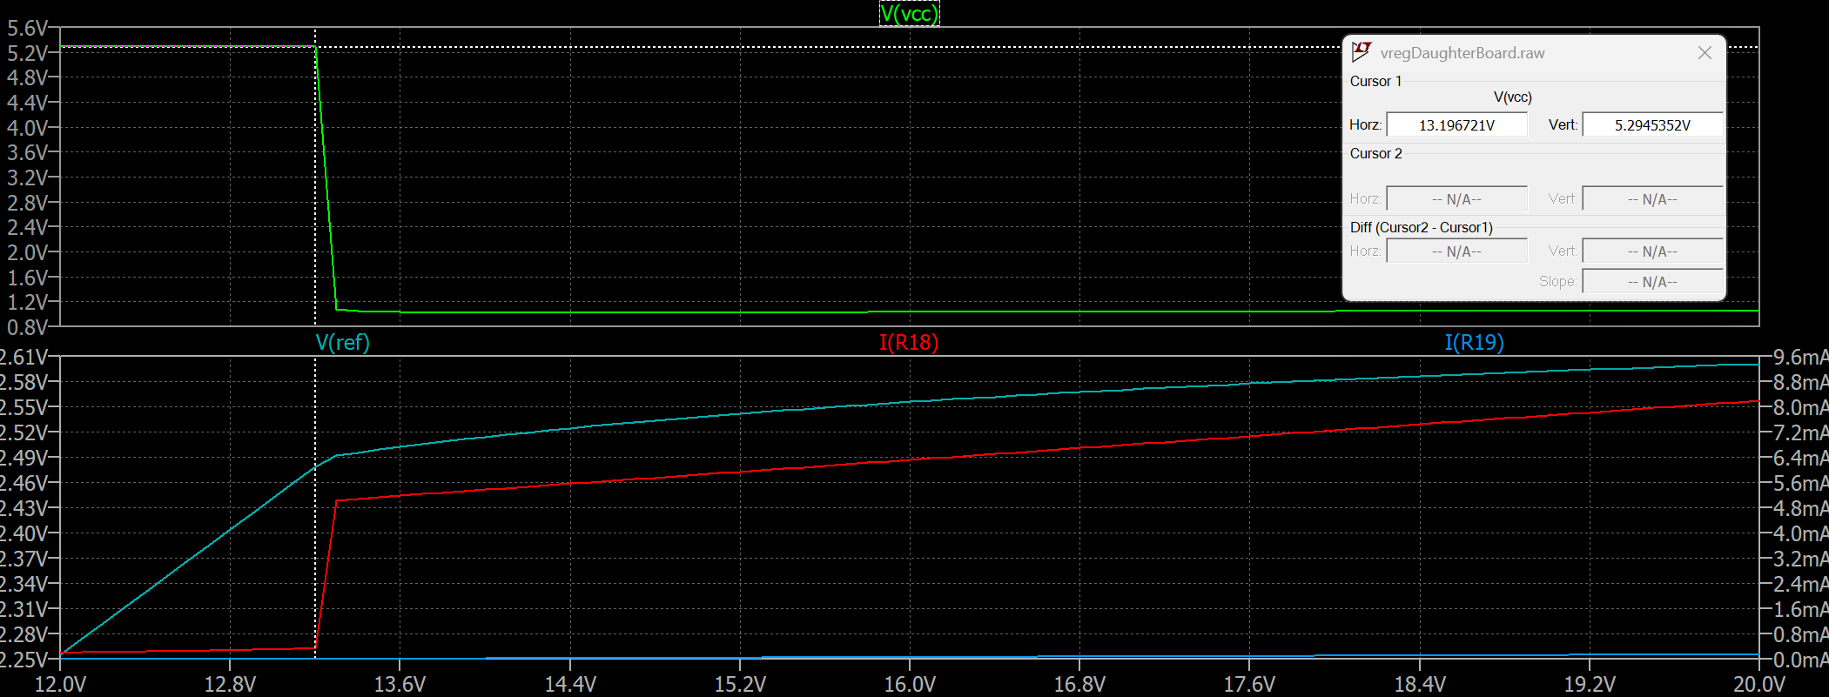Close the vregDaughterBoard.raw cursor window

click(x=1705, y=53)
